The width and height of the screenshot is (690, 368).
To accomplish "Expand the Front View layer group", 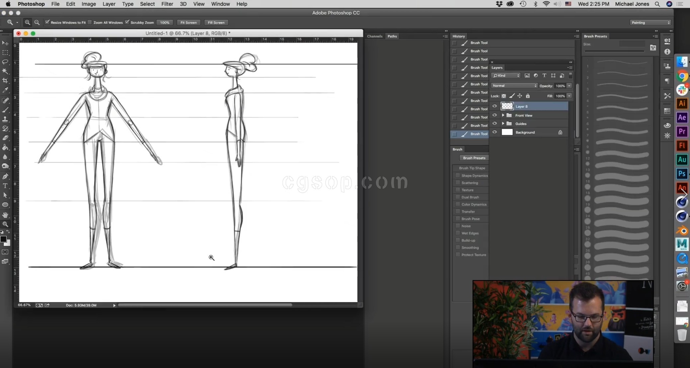I will pyautogui.click(x=503, y=115).
